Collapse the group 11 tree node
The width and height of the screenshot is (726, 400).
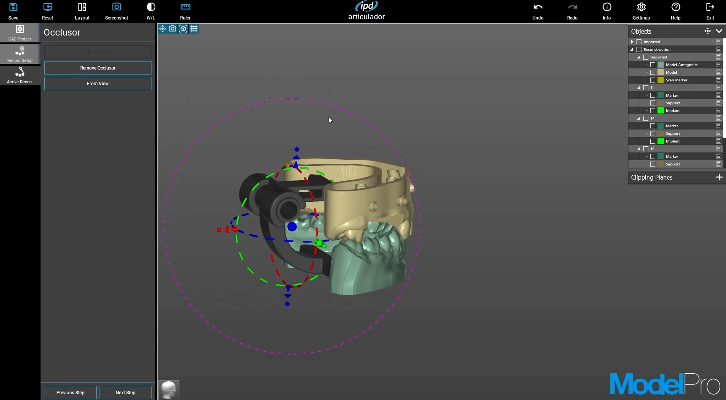[639, 87]
